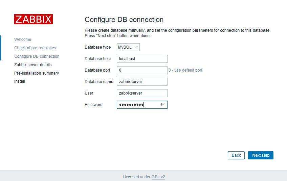
Task: Click the Password label text
Action: tap(93, 105)
